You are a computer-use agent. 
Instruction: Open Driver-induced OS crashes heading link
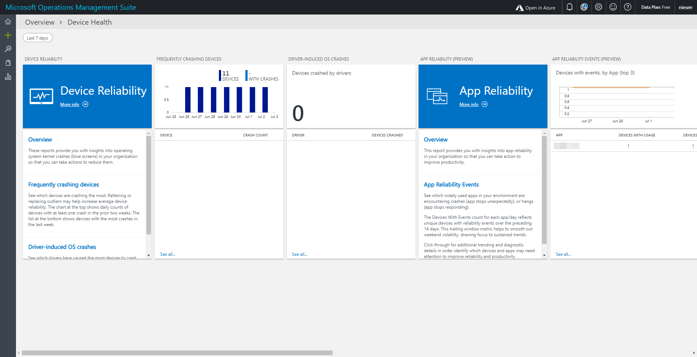(x=62, y=247)
